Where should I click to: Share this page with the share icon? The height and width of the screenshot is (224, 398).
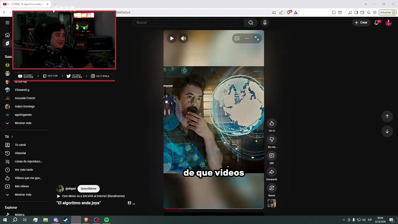pos(281,12)
